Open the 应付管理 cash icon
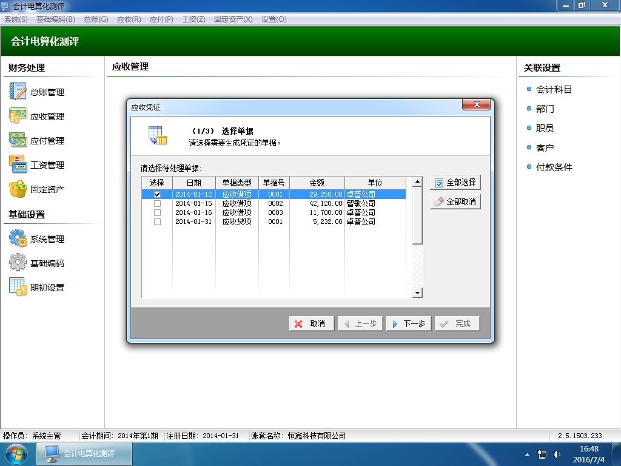The height and width of the screenshot is (466, 621). click(18, 140)
